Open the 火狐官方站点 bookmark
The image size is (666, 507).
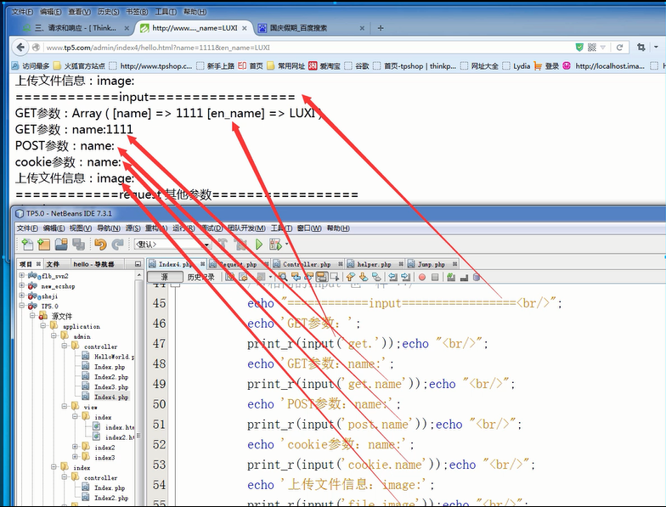click(79, 66)
